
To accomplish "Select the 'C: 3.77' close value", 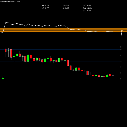I will click(x=45, y=8).
